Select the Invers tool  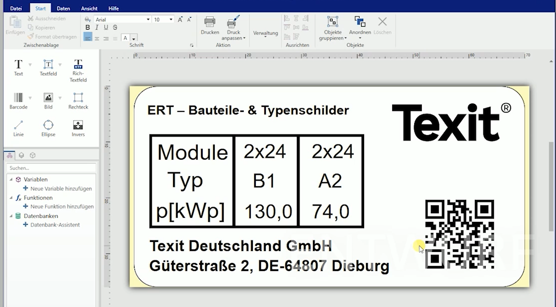(x=78, y=128)
